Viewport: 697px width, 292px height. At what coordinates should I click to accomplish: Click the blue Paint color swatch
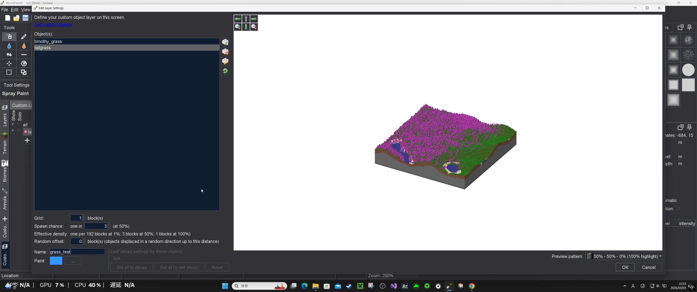coord(56,261)
